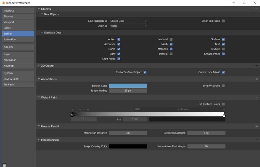The height and width of the screenshot is (167, 260).
Task: Close the Blender Preferences window
Action: click(255, 3)
